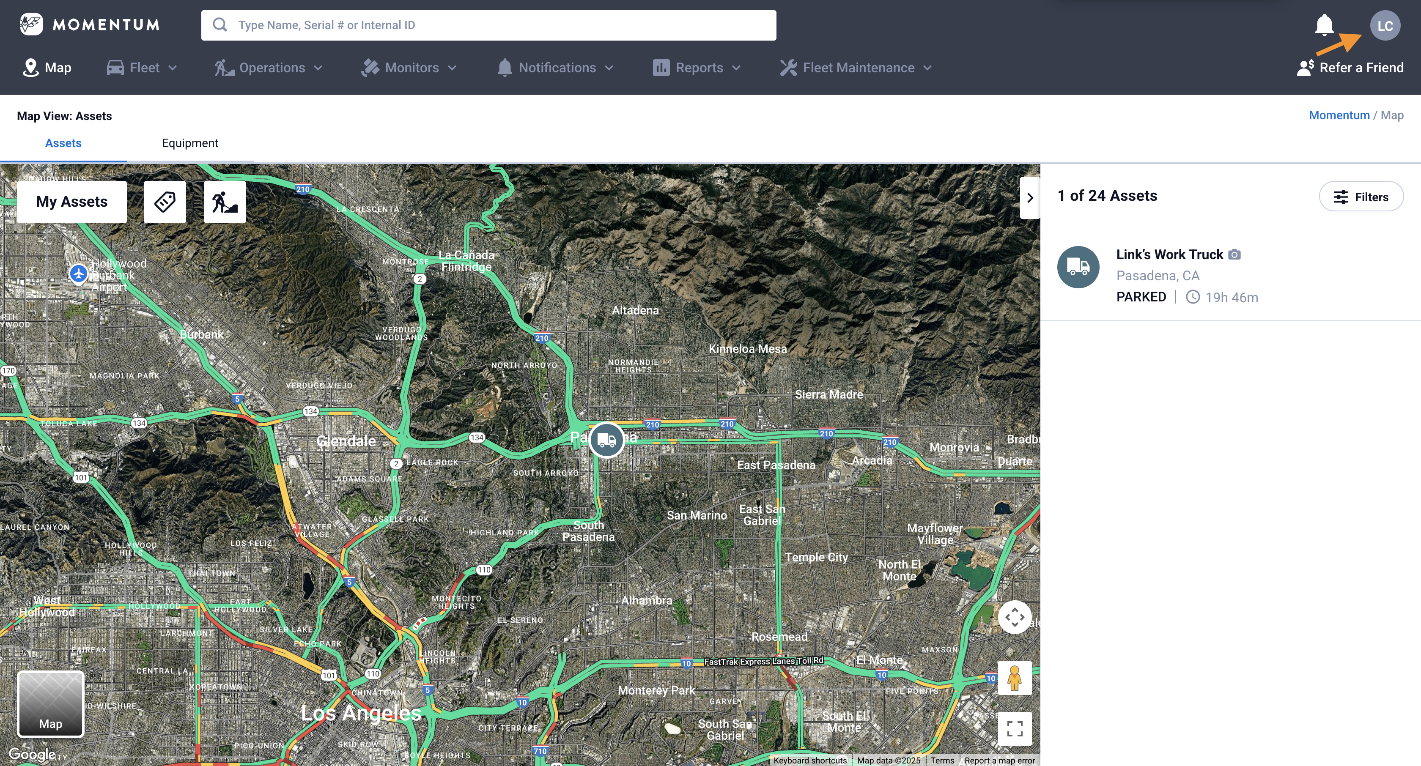Click the notifications bell icon

click(1324, 25)
